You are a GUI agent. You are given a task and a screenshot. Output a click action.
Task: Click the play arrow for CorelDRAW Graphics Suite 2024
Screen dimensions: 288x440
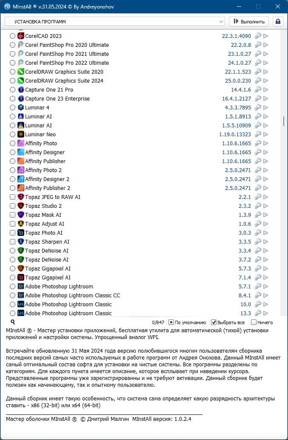(265, 81)
